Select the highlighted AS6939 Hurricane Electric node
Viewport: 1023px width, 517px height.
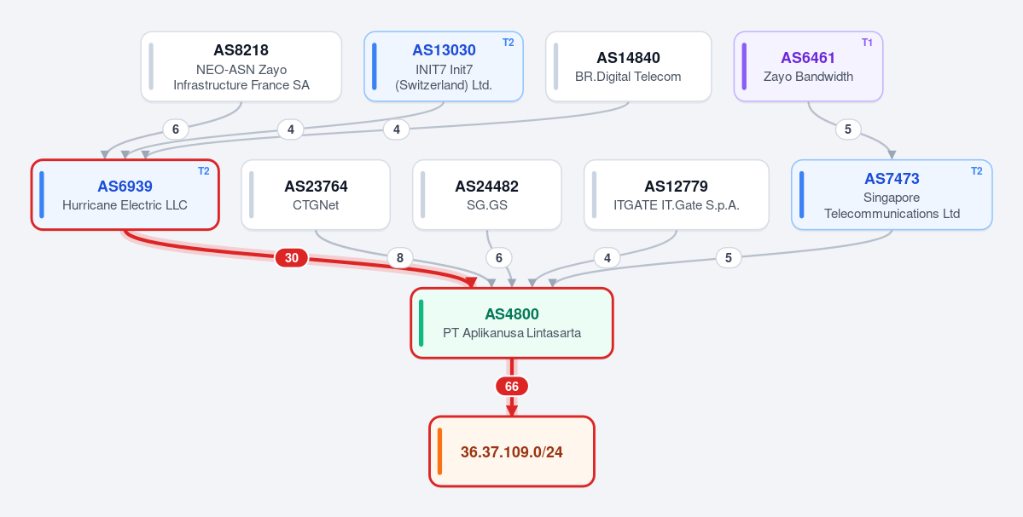(x=125, y=195)
